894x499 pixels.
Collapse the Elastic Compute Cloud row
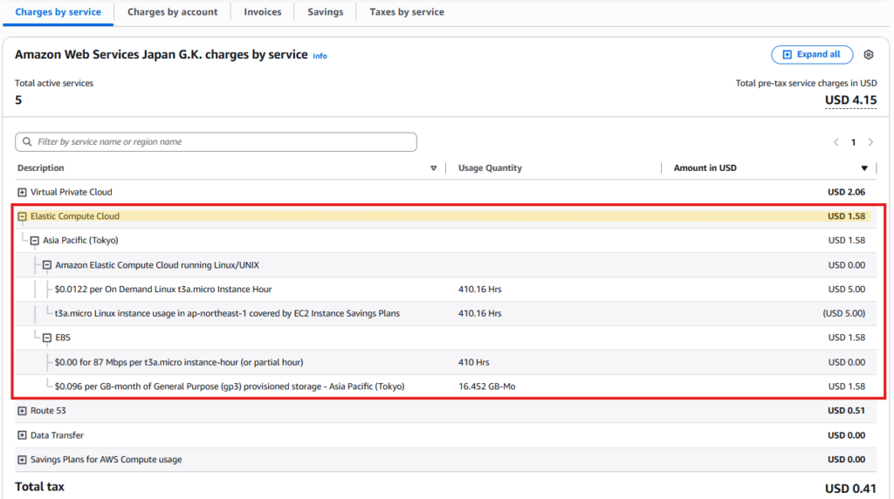(22, 216)
